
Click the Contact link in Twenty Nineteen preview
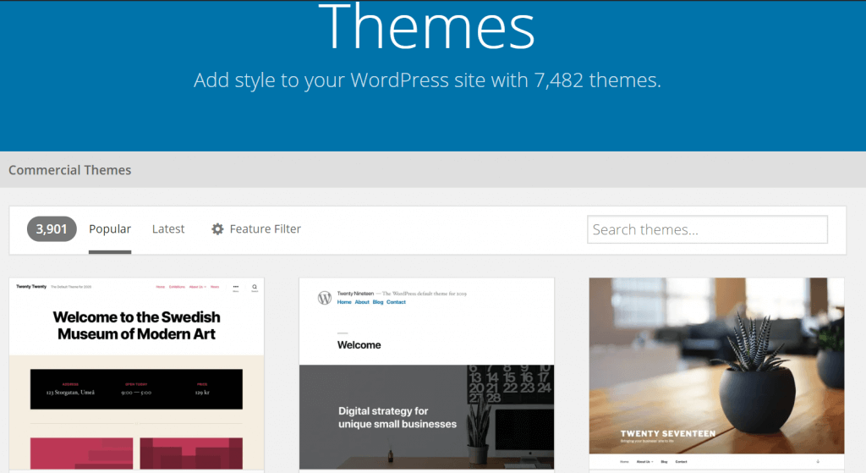tap(396, 302)
